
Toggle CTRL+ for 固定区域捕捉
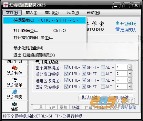[66, 87]
